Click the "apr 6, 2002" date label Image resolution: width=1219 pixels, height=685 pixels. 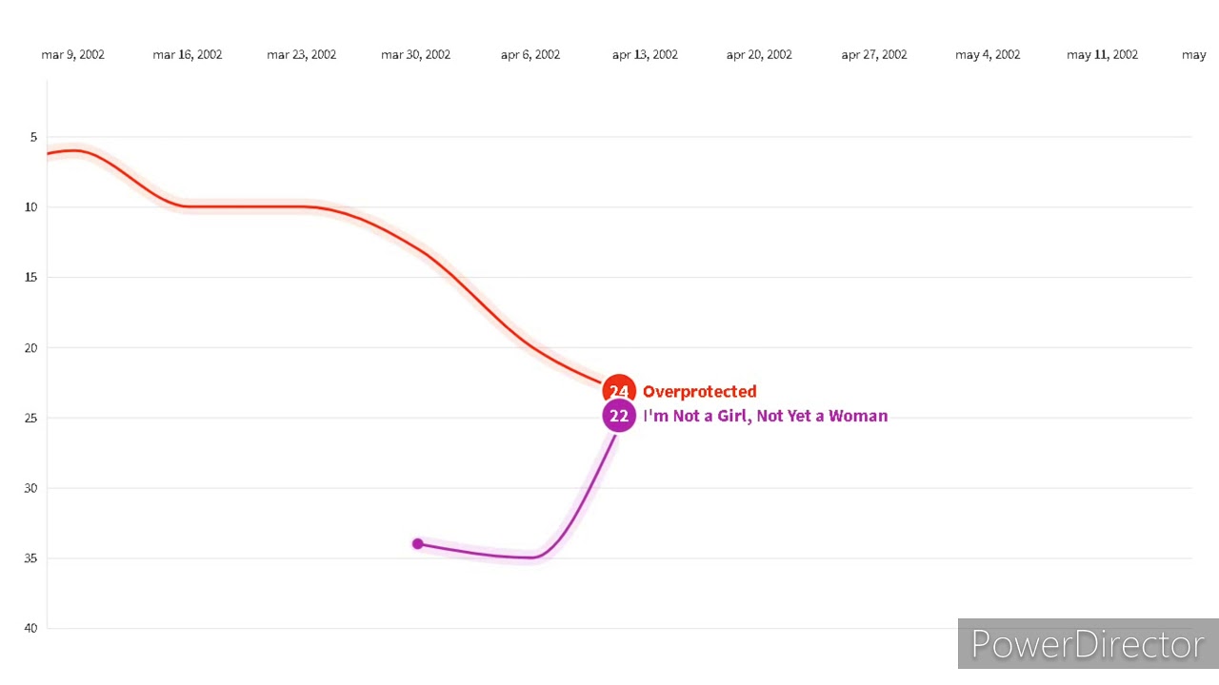click(530, 54)
